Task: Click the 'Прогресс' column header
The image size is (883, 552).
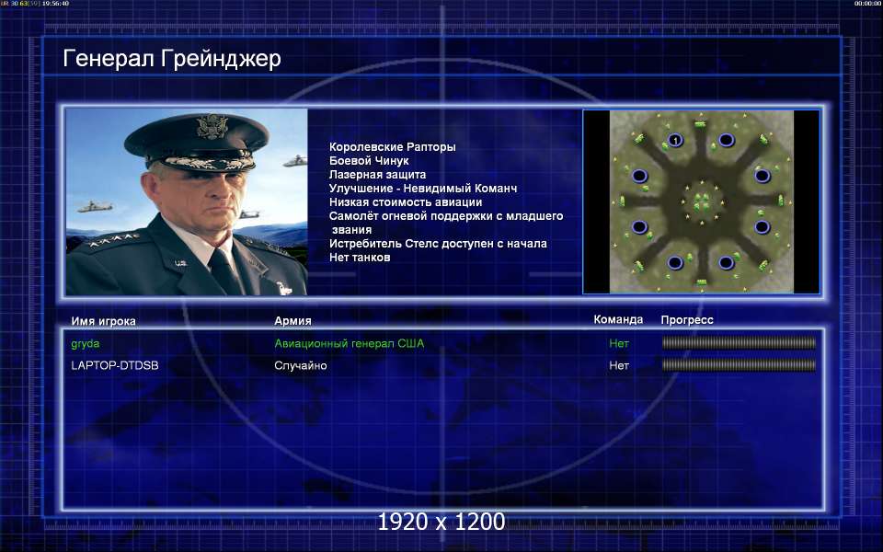Action: 687,320
